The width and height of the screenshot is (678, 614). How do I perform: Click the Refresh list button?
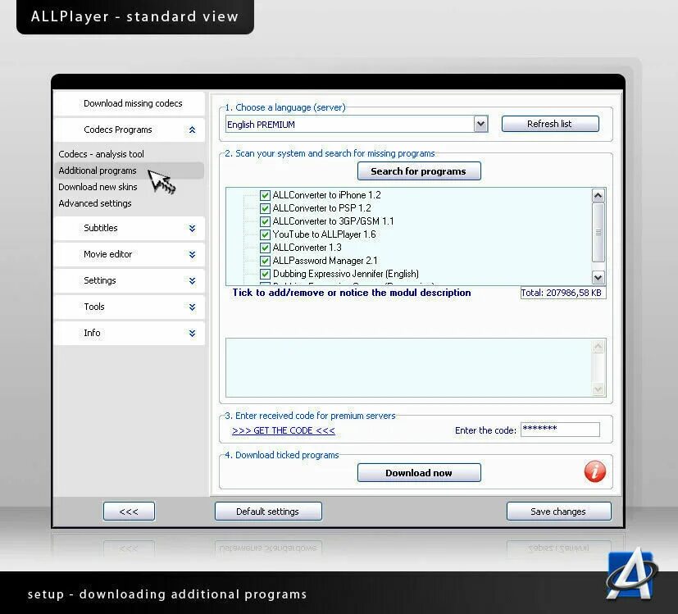click(550, 124)
